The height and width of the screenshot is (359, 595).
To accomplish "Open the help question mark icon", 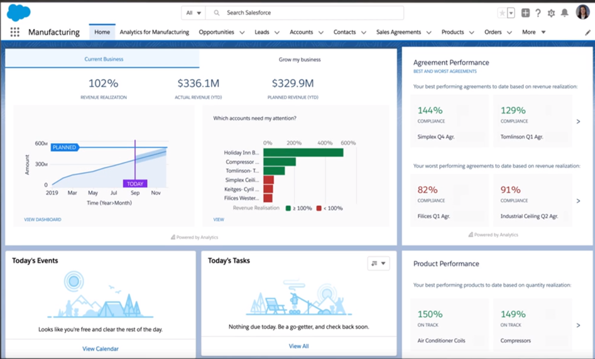I will click(x=538, y=13).
